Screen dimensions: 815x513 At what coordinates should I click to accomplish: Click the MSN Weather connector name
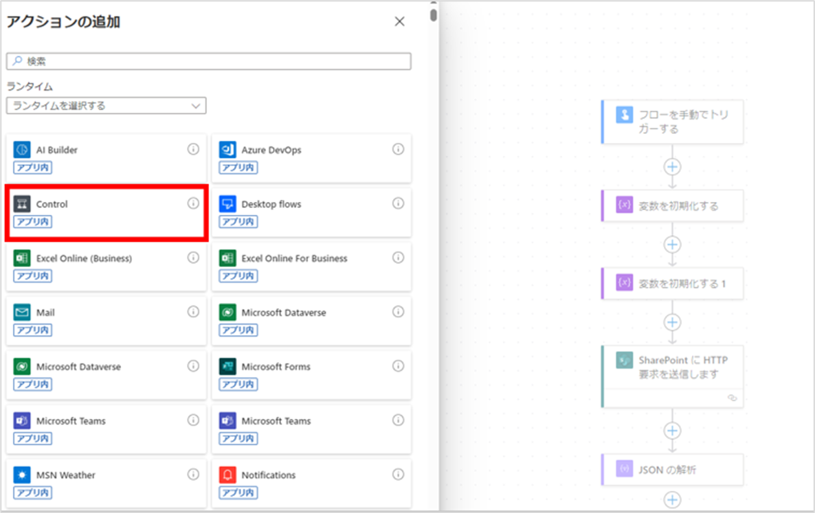pos(66,475)
